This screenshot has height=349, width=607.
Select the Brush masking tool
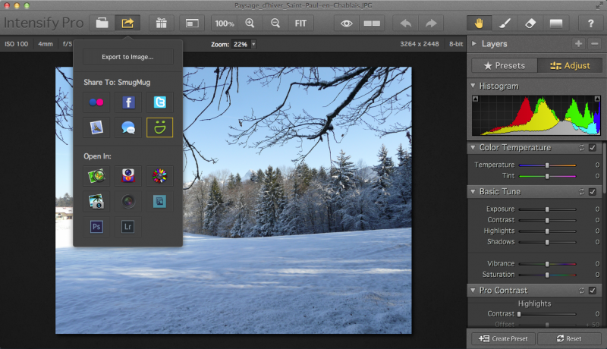[x=505, y=24]
